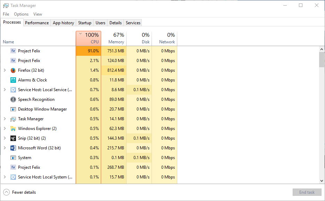Sort by the Name column header
The image size is (325, 201).
38,38
